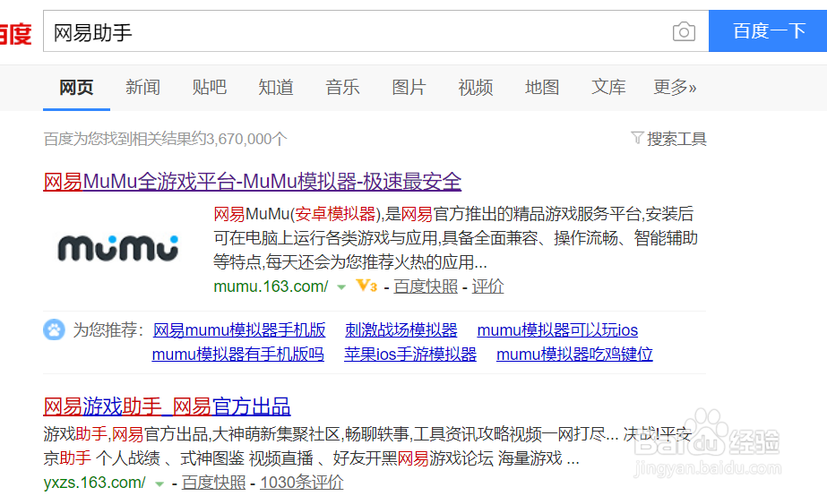Open suggestion mumu模拟器有手机版吗
827x496 pixels.
click(x=237, y=355)
